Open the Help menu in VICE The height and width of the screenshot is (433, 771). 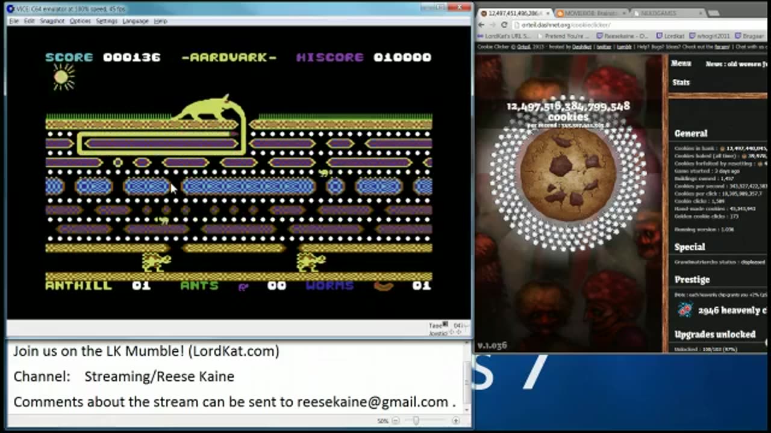160,21
